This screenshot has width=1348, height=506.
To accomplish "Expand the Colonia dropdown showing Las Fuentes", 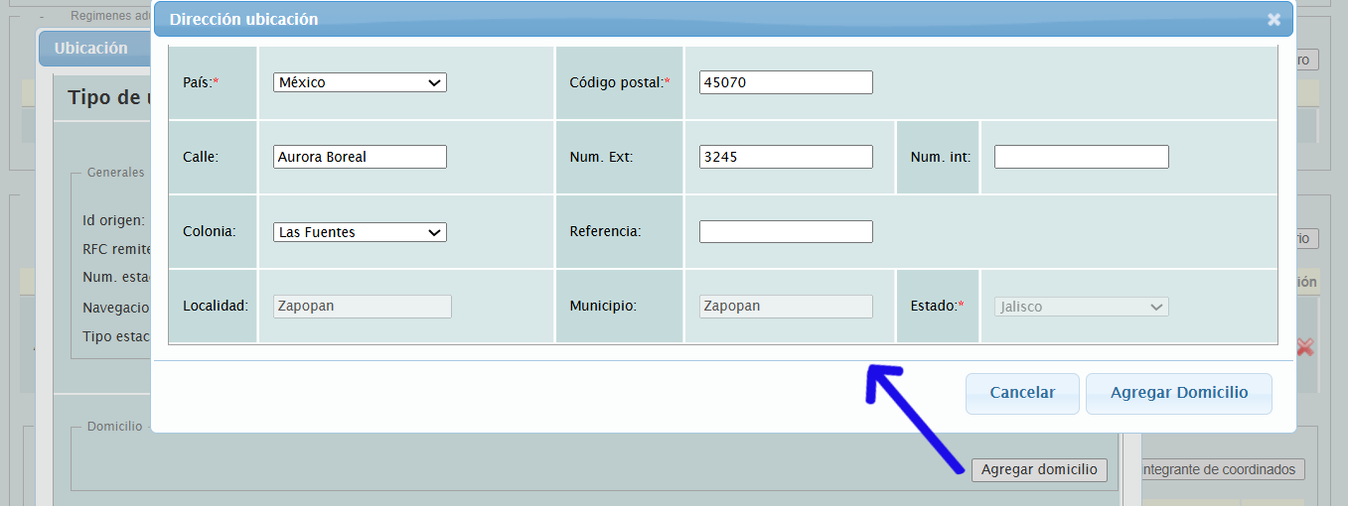I will coord(360,232).
